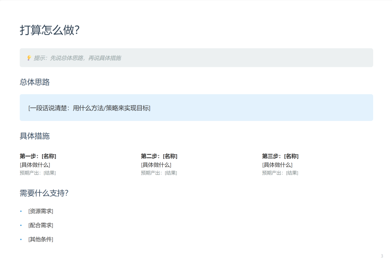
Task: Click '第一步：[名称]' heading
Action: 38,156
